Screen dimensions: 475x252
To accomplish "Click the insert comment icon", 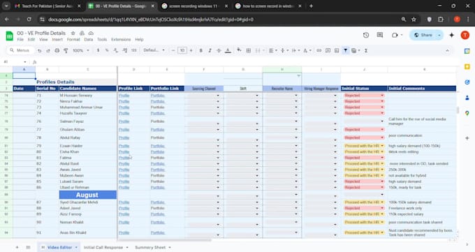I will [x=328, y=50].
